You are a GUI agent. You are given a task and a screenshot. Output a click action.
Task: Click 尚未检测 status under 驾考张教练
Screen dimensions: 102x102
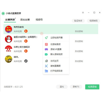pos(18,31)
